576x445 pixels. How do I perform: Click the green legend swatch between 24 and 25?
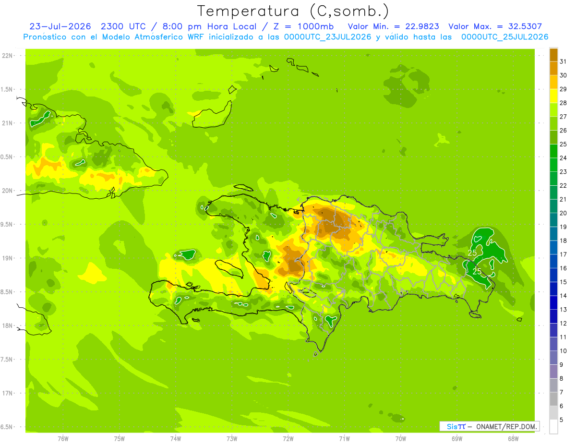tap(553, 151)
